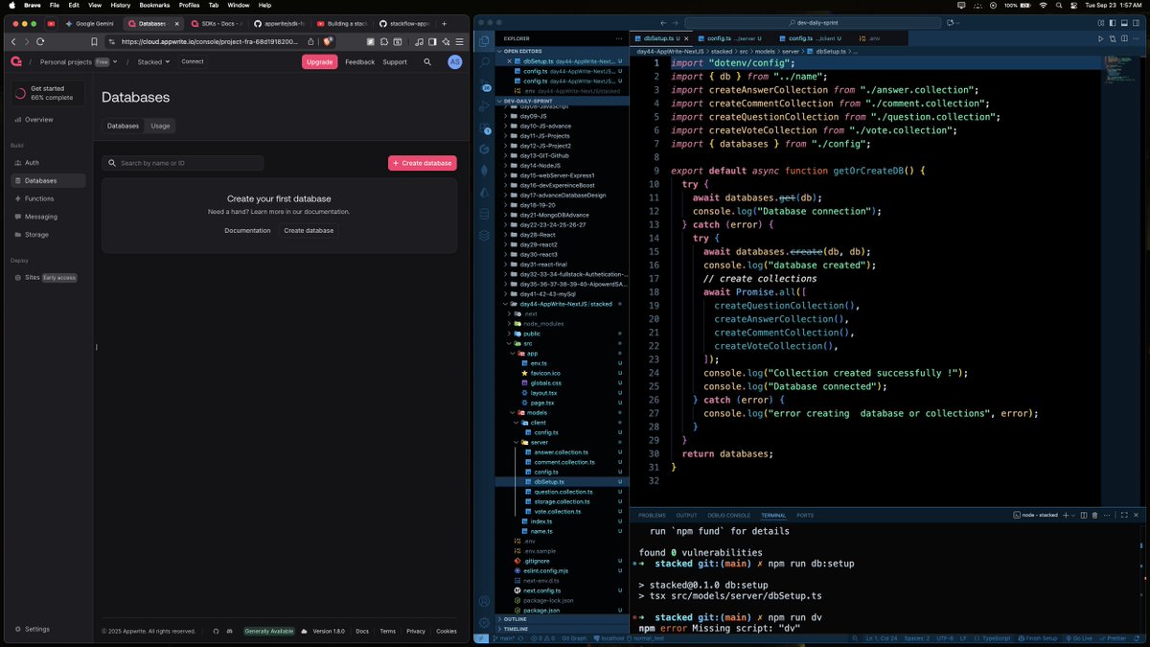Click the Search by name or ID field
The width and height of the screenshot is (1150, 647).
[x=182, y=163]
